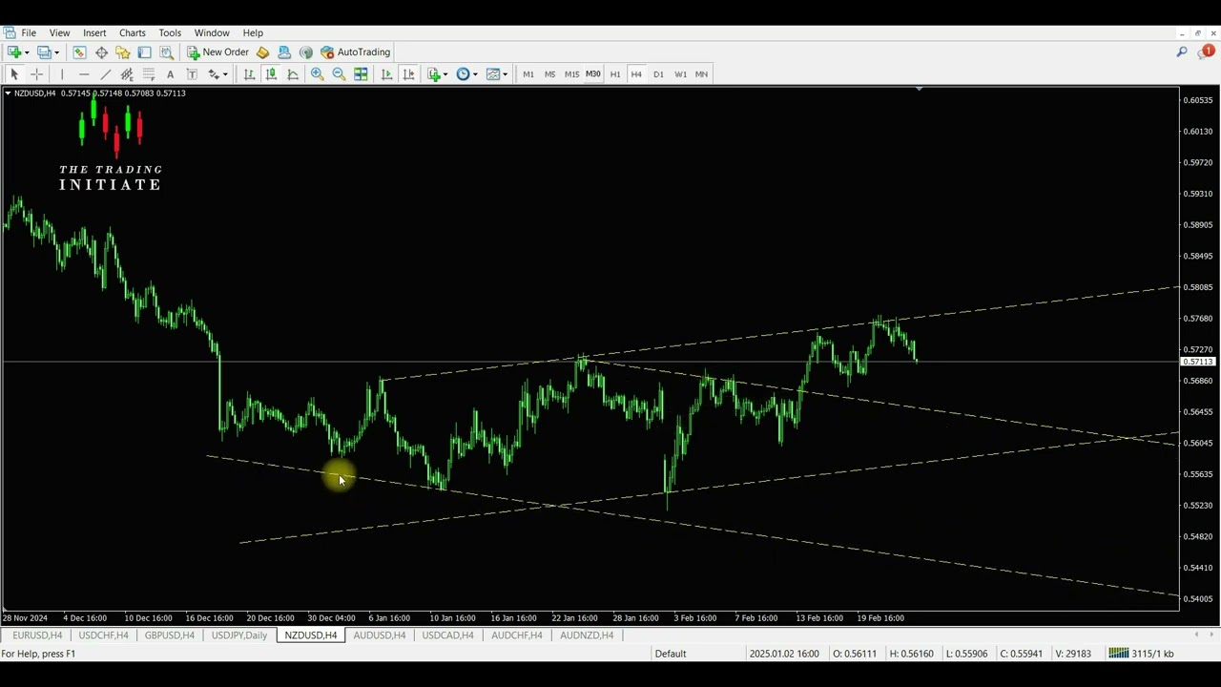Open the Charts menu
The image size is (1221, 687).
coord(132,32)
